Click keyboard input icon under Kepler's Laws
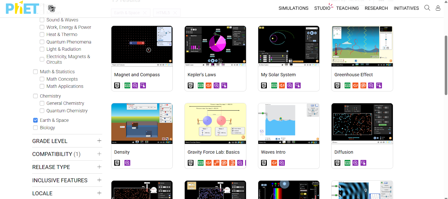Image resolution: width=448 pixels, height=199 pixels. [x=200, y=86]
